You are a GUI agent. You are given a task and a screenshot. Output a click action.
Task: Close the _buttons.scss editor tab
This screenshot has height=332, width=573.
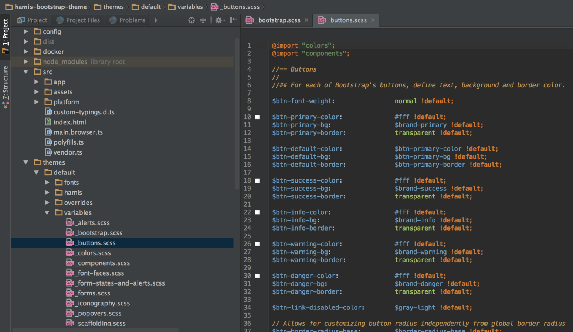tap(373, 20)
